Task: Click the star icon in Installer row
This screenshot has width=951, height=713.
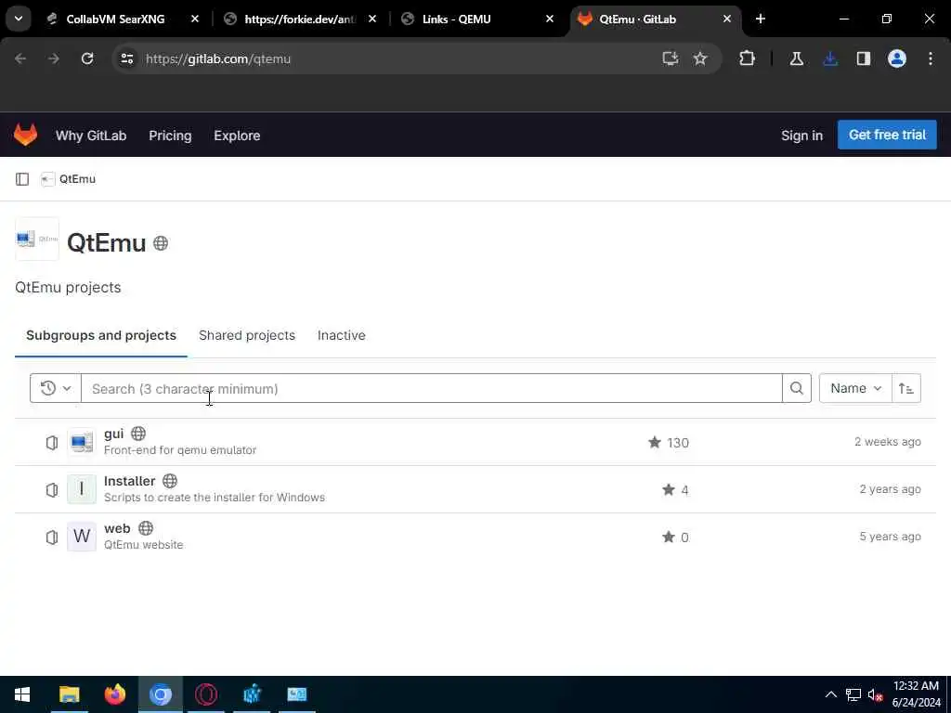Action: pyautogui.click(x=669, y=489)
